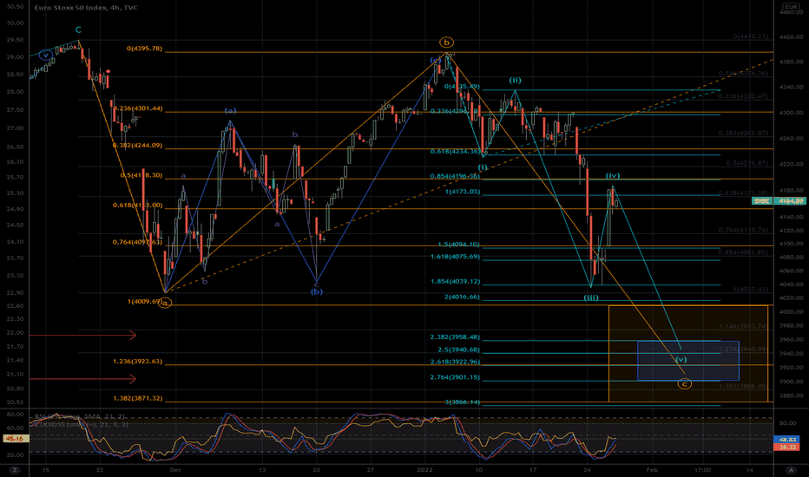Select the 21X3DSS indicator legend
Image resolution: width=809 pixels, height=477 pixels.
point(81,424)
